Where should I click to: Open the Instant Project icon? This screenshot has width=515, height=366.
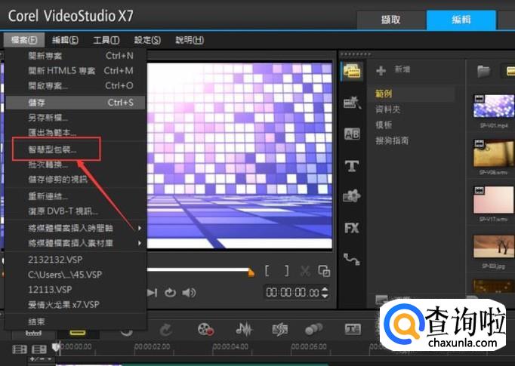click(352, 103)
